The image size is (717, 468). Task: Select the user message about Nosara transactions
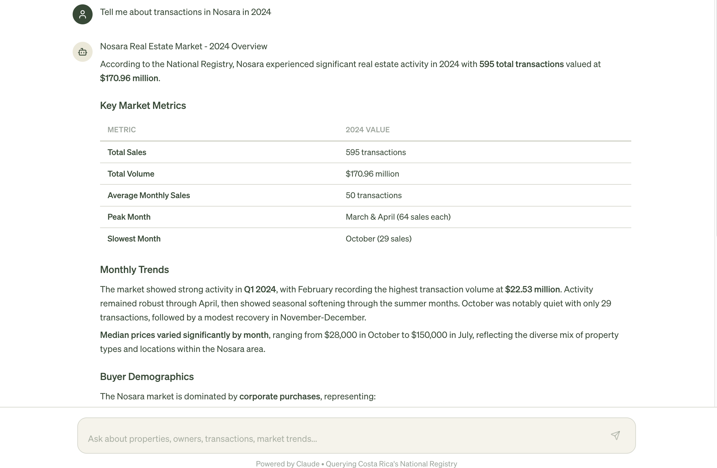coord(186,12)
